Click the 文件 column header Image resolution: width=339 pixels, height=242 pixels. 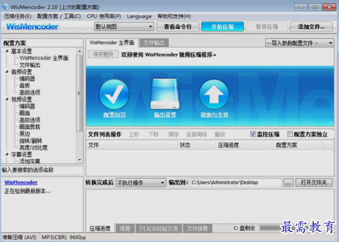132,145
